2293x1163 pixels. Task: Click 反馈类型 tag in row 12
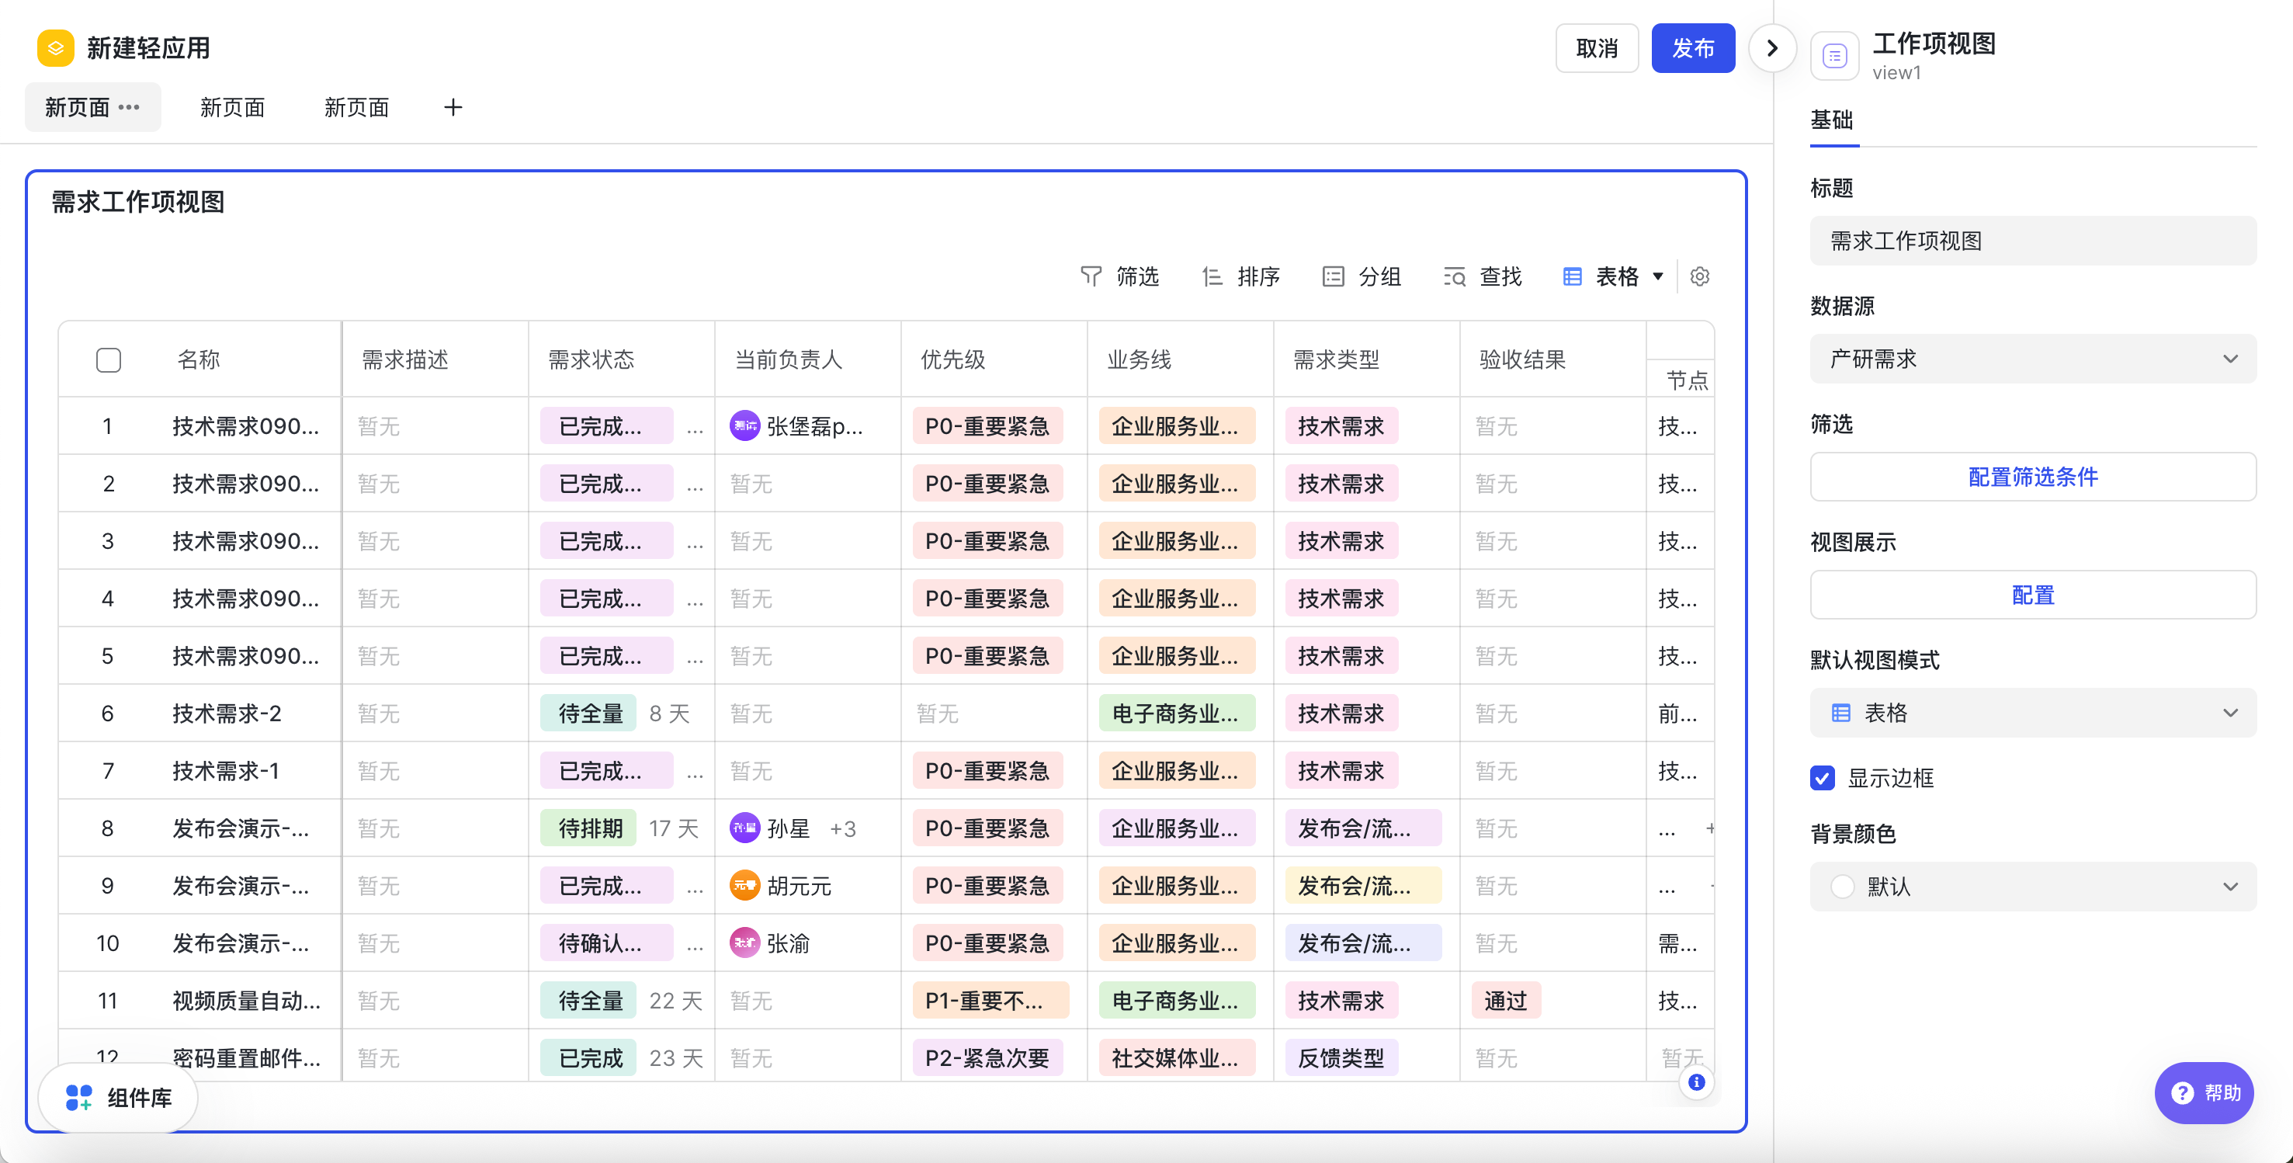1341,1058
